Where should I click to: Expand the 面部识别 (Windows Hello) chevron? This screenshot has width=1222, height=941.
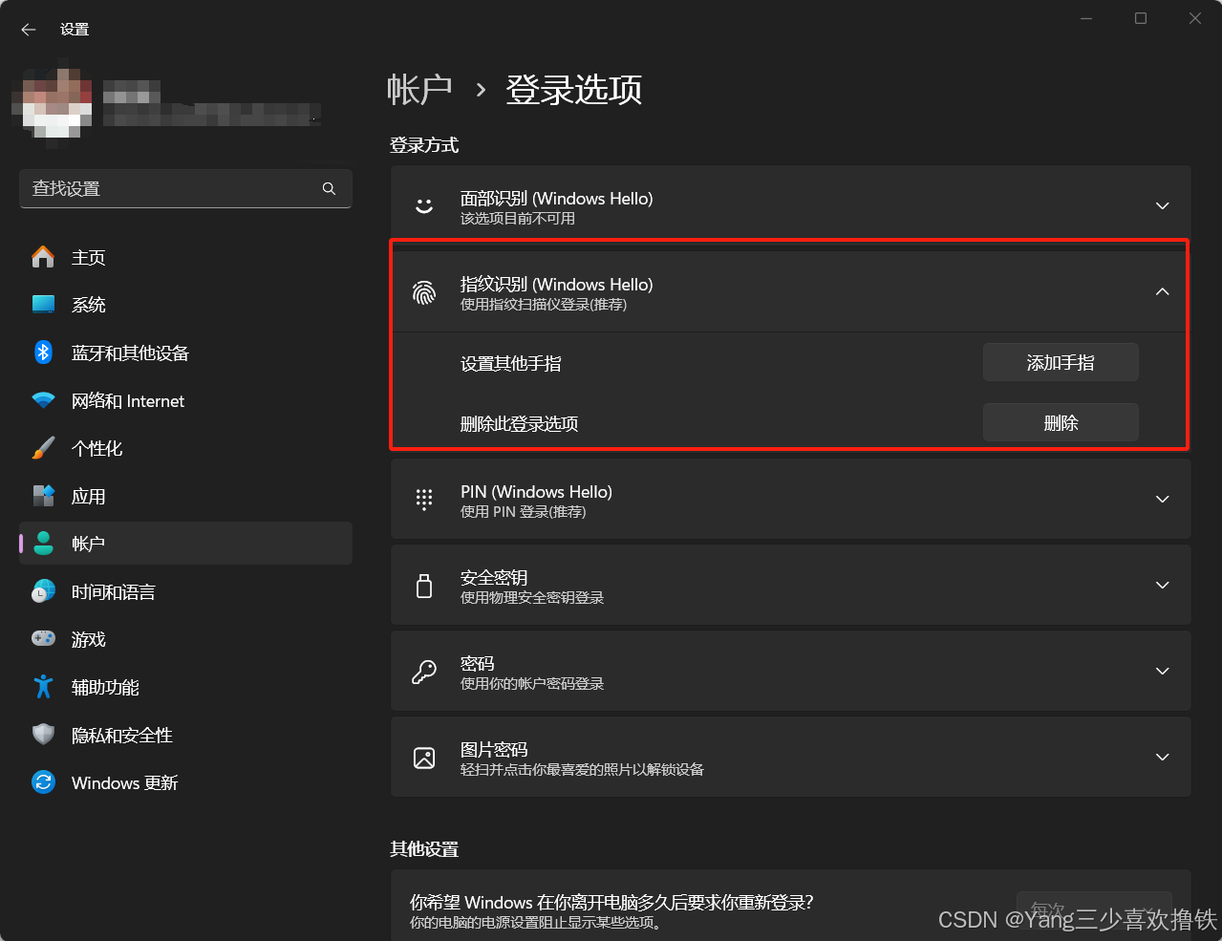[1163, 205]
